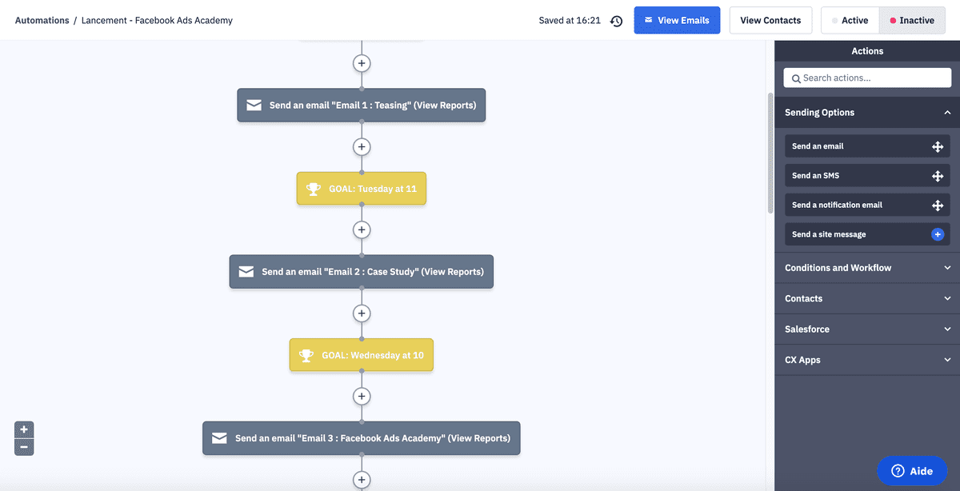Image resolution: width=960 pixels, height=491 pixels.
Task: Select the trophy icon on the Tuesday at 11 goal
Action: pos(314,189)
